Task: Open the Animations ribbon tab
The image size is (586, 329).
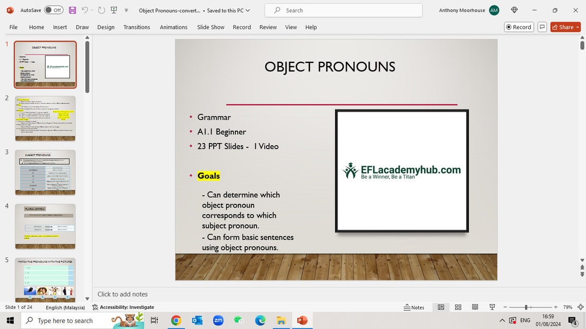Action: (174, 27)
